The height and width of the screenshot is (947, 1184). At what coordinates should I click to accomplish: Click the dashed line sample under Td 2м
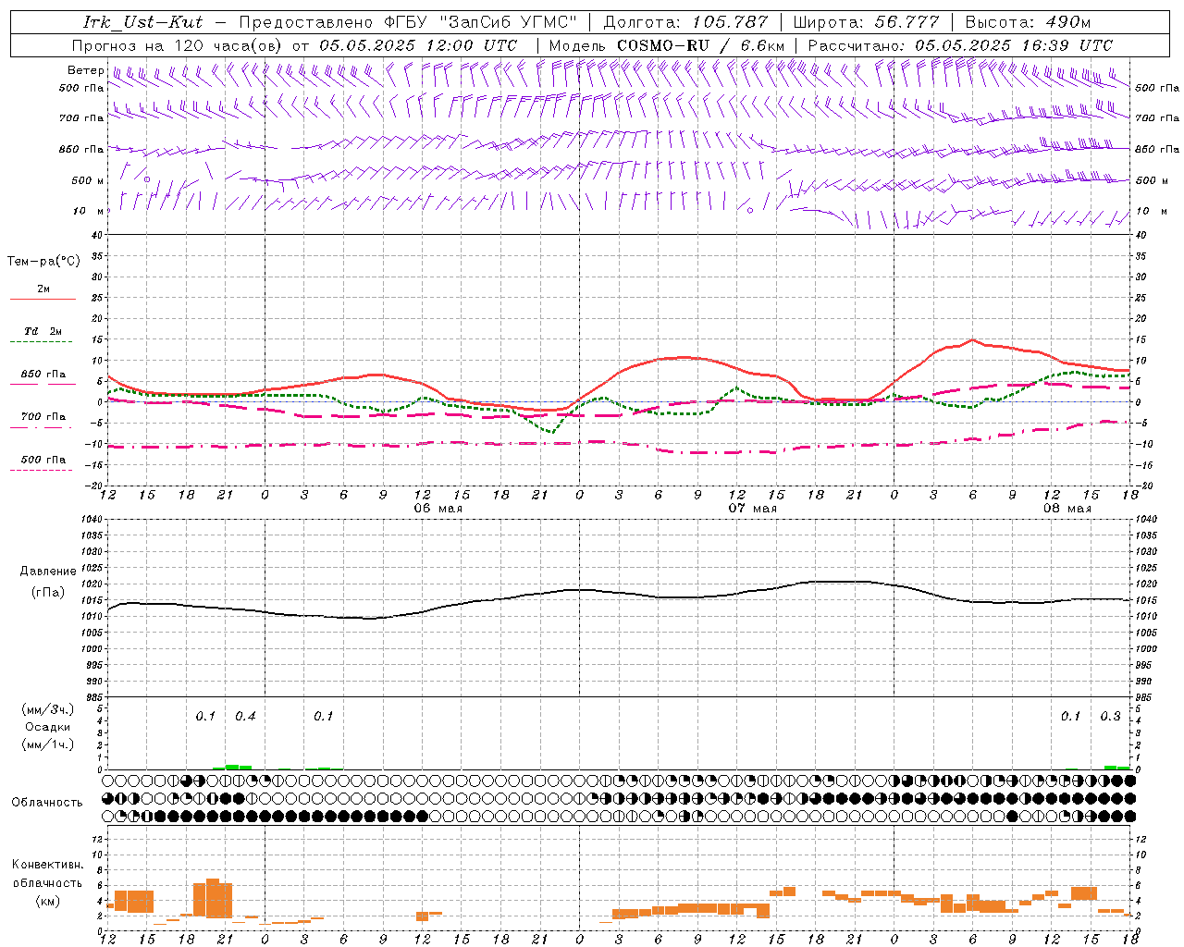click(x=42, y=342)
